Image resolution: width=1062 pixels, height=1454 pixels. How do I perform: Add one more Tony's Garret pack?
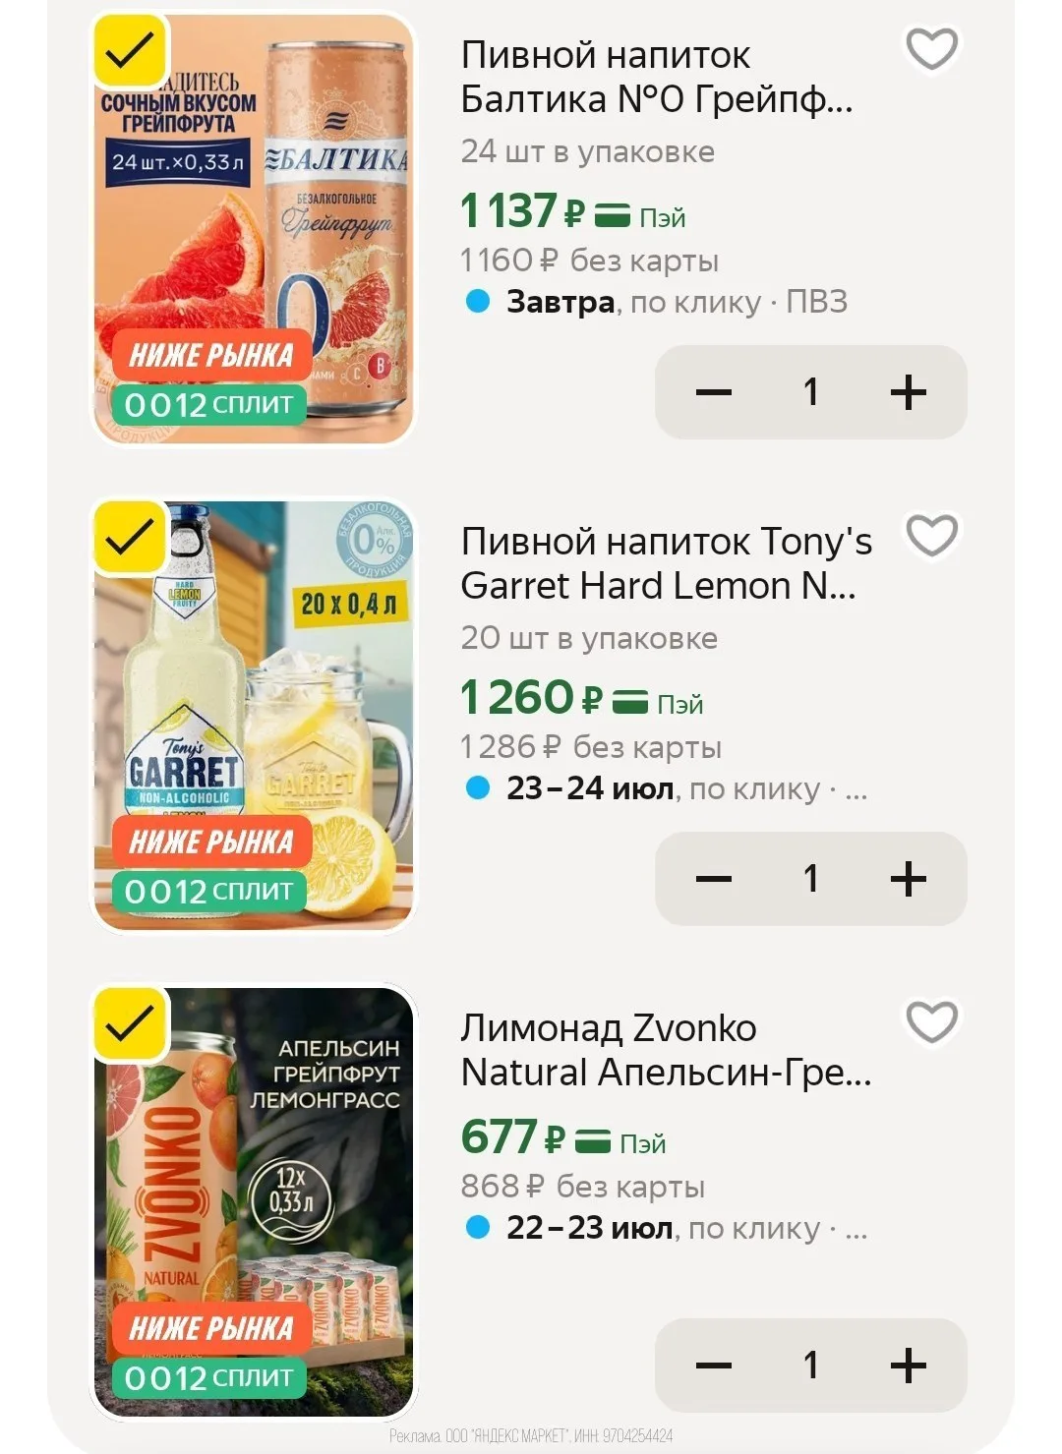pyautogui.click(x=908, y=879)
